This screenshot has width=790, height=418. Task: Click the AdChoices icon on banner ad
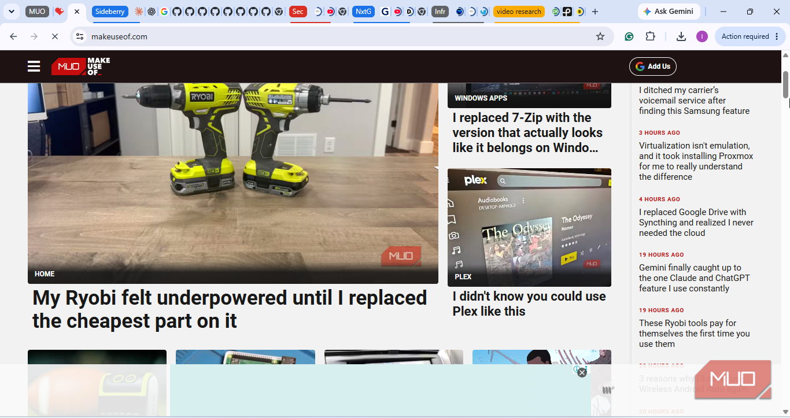[x=577, y=369]
